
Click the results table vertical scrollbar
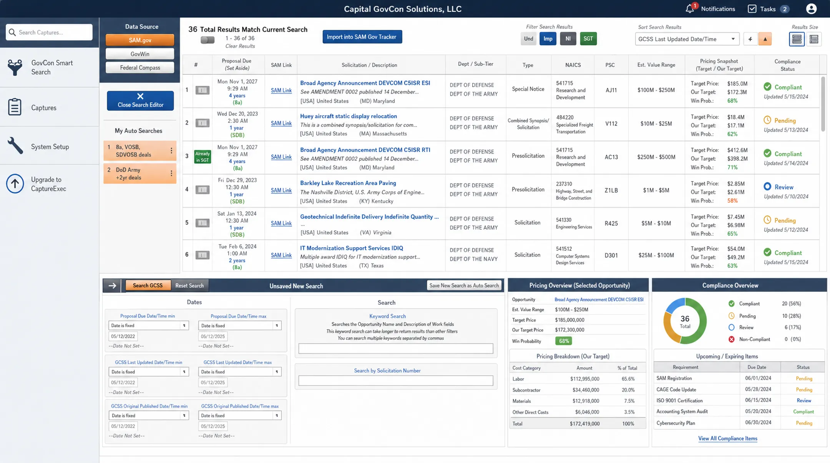(x=823, y=104)
